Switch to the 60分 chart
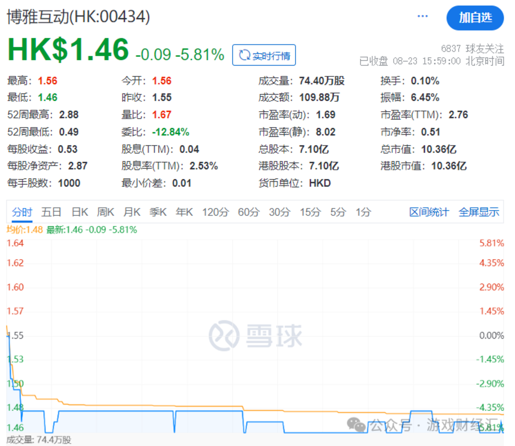 click(x=249, y=212)
